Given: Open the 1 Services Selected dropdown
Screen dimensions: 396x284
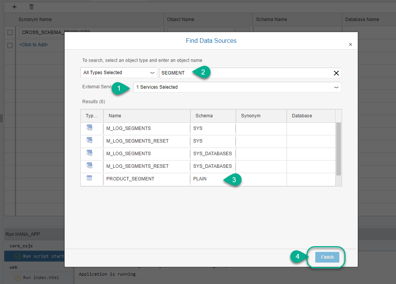Looking at the screenshot, I should click(x=237, y=87).
